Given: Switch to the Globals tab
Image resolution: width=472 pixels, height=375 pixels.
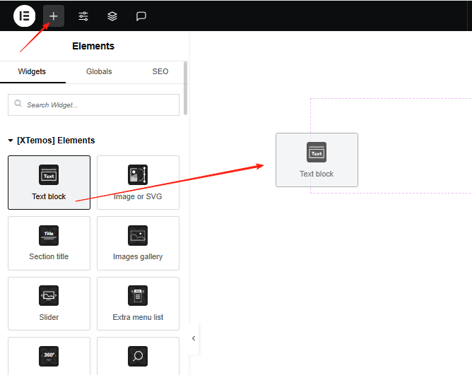Looking at the screenshot, I should coord(99,71).
